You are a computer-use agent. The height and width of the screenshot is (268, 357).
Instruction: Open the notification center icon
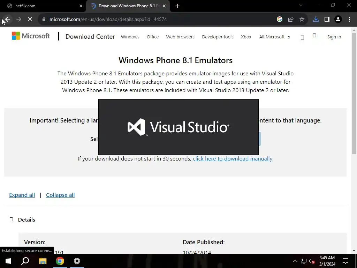(x=345, y=261)
